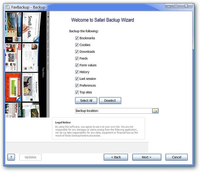The width and height of the screenshot is (200, 172).
Task: Minimize the FavBackup window
Action: [169, 6]
